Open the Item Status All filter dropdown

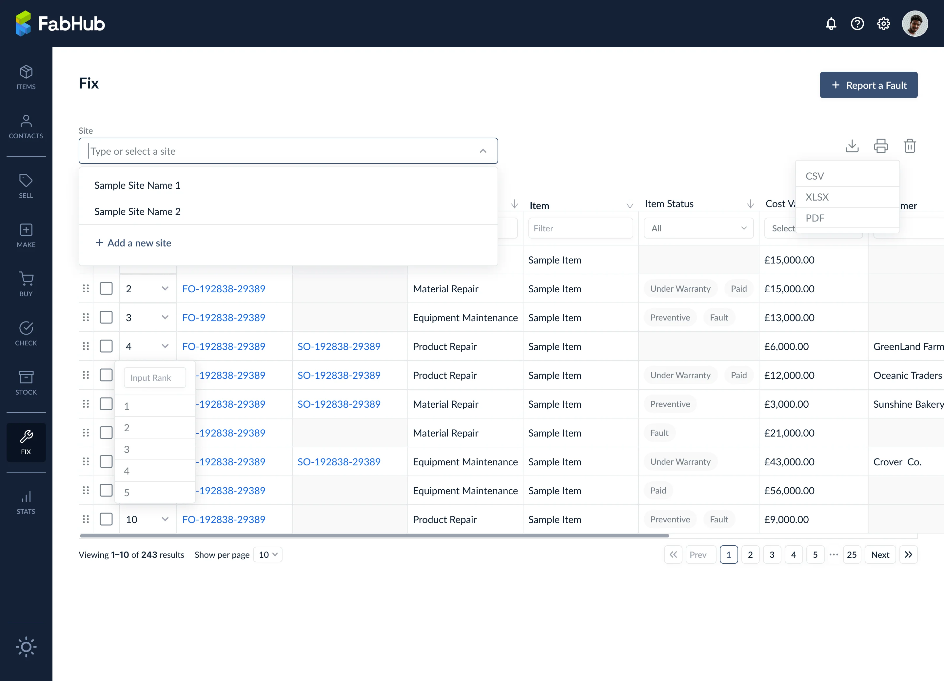pyautogui.click(x=698, y=228)
